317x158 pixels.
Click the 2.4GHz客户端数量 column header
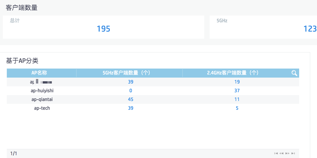(233, 73)
